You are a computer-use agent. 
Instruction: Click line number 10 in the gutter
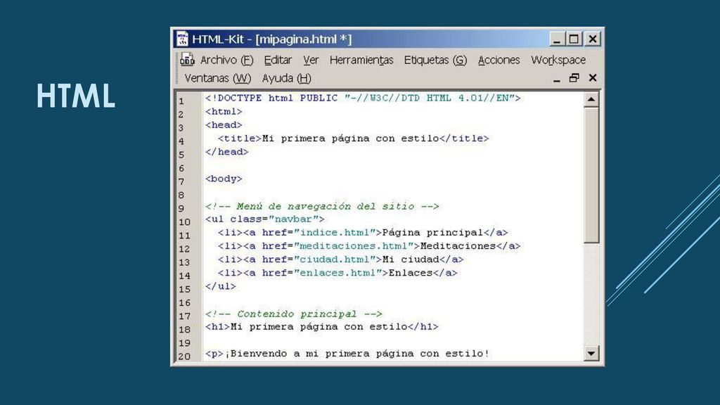[185, 222]
